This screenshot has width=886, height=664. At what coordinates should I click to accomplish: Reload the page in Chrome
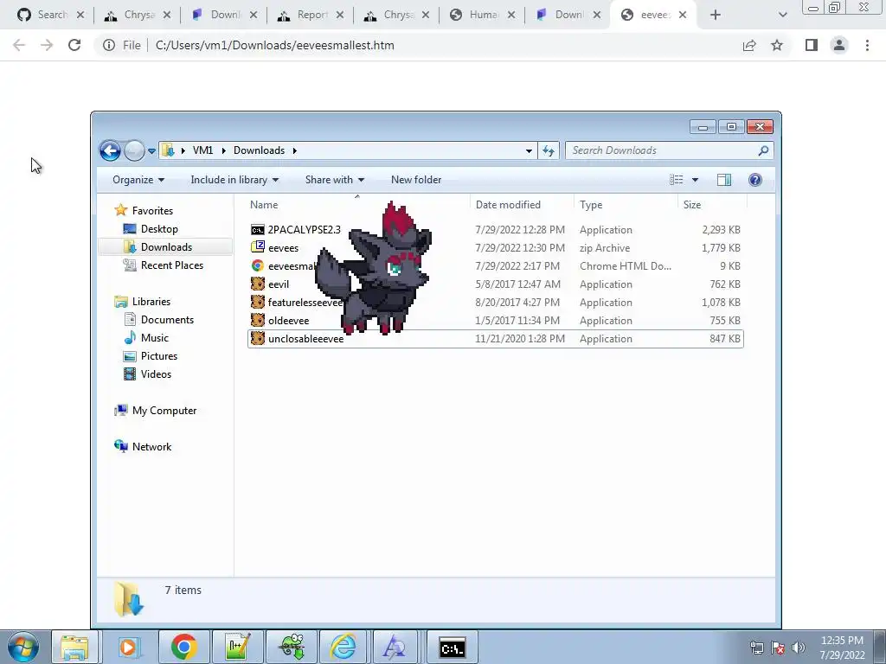[x=74, y=45]
